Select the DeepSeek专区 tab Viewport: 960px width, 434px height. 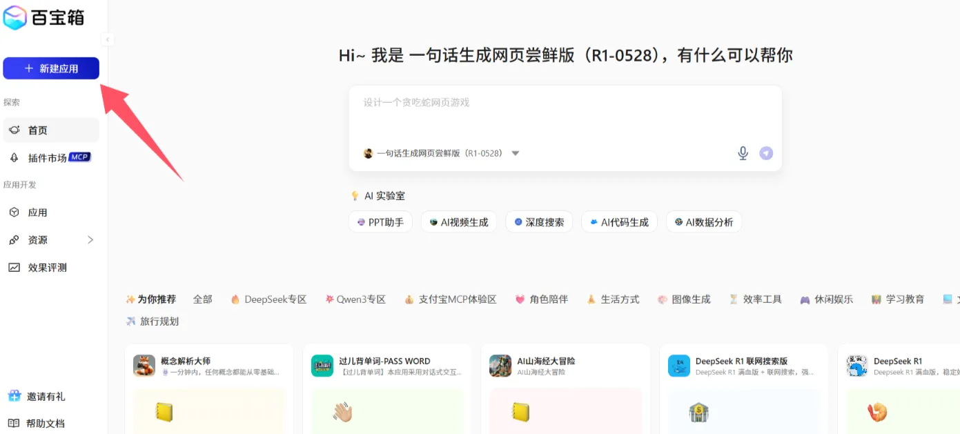point(268,299)
